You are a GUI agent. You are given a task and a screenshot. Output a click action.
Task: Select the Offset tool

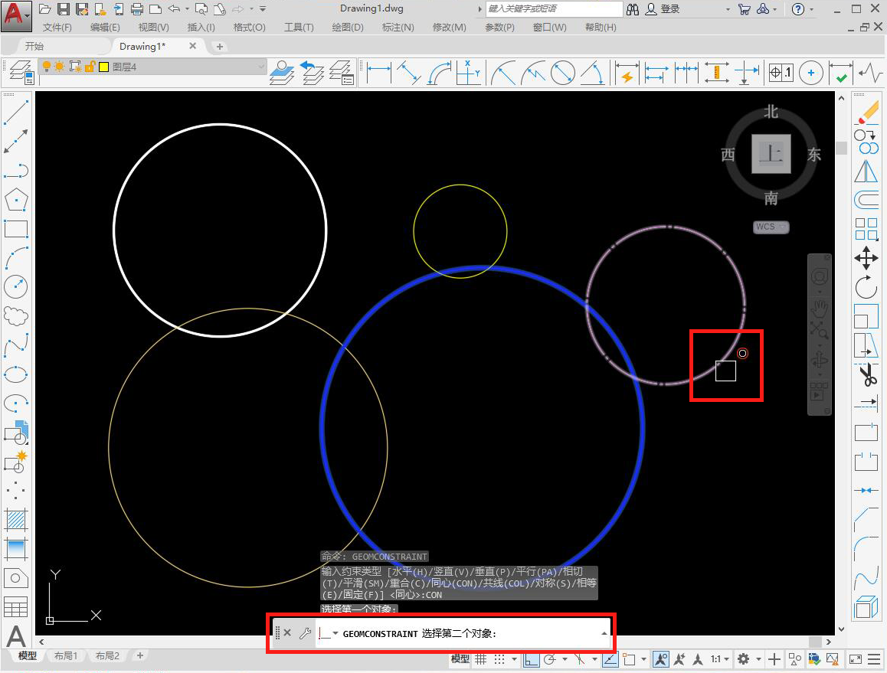click(866, 200)
